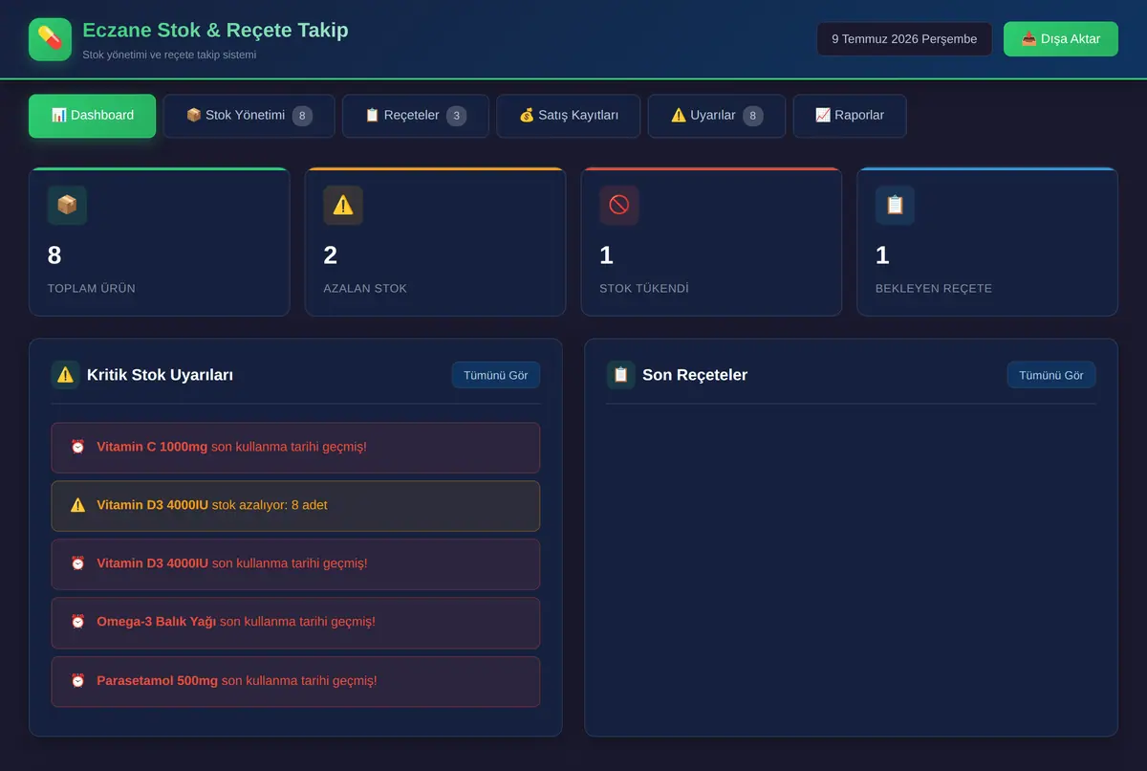Image resolution: width=1147 pixels, height=771 pixels.
Task: Open the Stok Yönetimi tab
Action: coord(249,116)
